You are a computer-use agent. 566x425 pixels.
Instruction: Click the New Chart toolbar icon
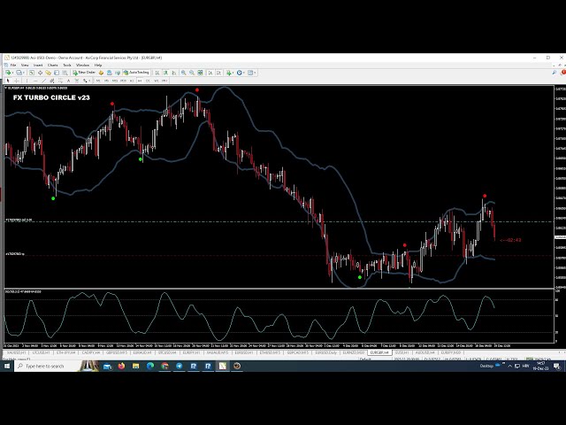pos(7,73)
